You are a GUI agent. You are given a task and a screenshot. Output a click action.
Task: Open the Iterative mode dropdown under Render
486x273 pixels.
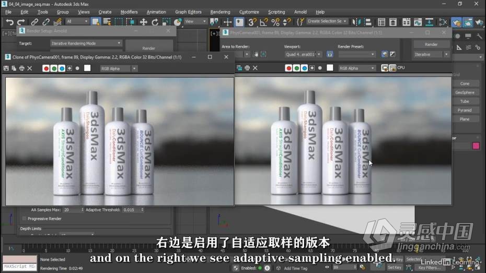click(x=431, y=54)
